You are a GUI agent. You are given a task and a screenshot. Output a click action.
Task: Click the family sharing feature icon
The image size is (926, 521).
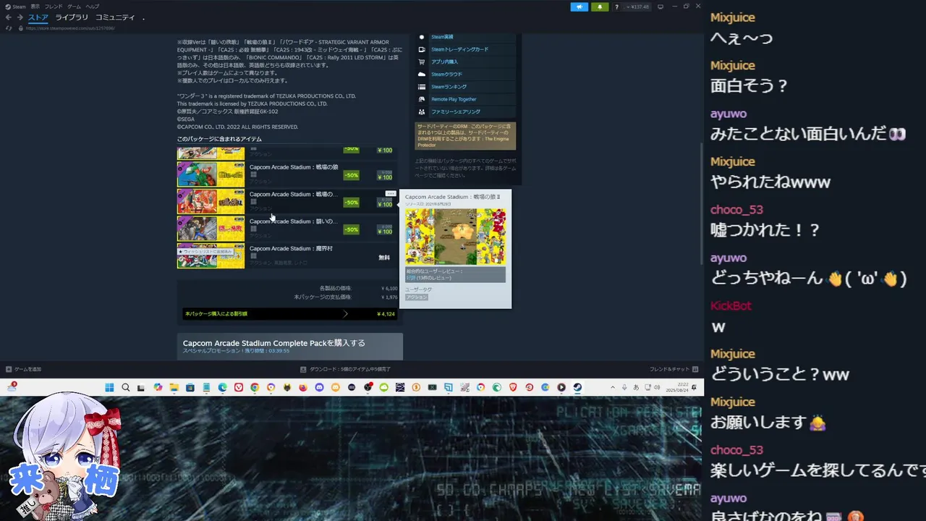click(422, 111)
